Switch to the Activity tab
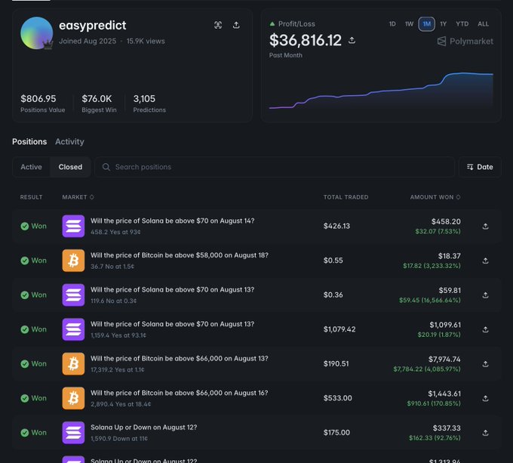 coord(69,142)
